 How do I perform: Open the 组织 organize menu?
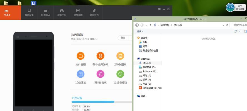140,31
